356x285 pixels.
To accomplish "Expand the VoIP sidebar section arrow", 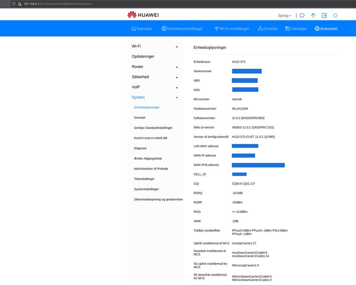I will tap(177, 87).
